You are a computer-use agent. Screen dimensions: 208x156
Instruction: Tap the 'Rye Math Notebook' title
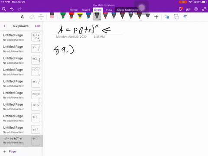pos(104,5)
